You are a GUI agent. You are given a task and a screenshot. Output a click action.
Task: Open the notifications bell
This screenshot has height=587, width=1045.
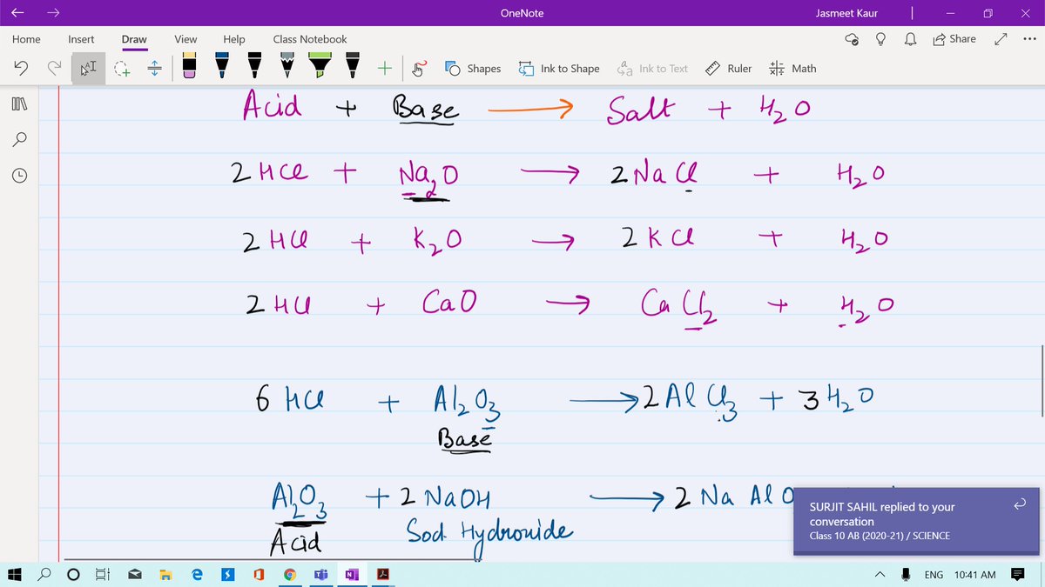(x=910, y=39)
